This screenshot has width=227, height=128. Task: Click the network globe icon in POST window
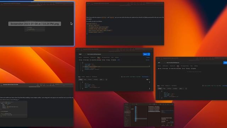coord(122,77)
